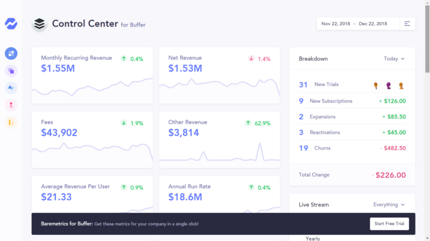Image resolution: width=430 pixels, height=241 pixels.
Task: Open the Fees metric card
Action: (92, 140)
